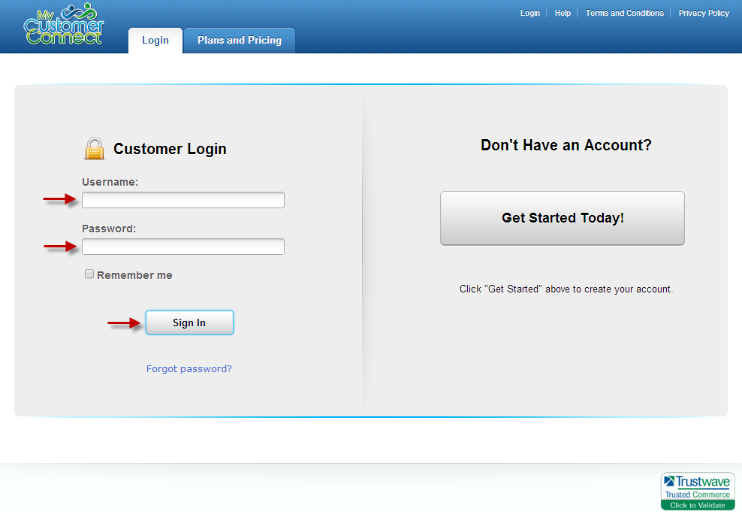Click the My Customer Connect logo

click(64, 24)
